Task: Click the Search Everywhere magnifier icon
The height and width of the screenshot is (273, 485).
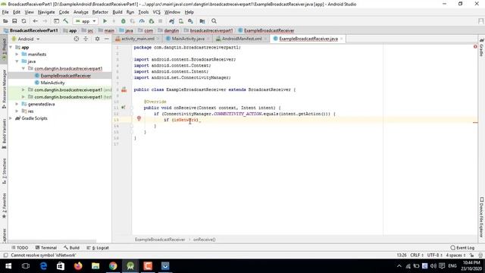Action: point(214,21)
